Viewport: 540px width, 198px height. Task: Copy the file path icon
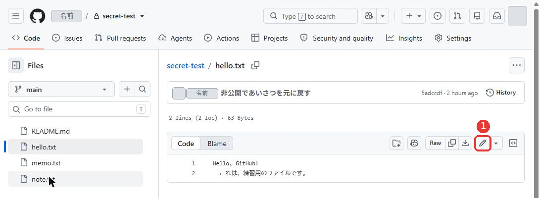coord(255,65)
